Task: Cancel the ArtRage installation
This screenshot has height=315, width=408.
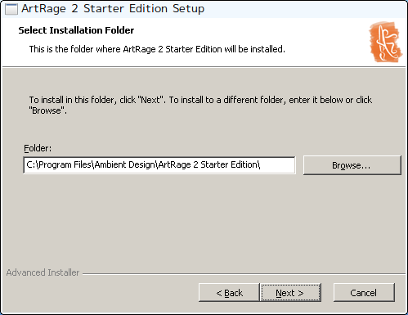Action: (x=364, y=293)
